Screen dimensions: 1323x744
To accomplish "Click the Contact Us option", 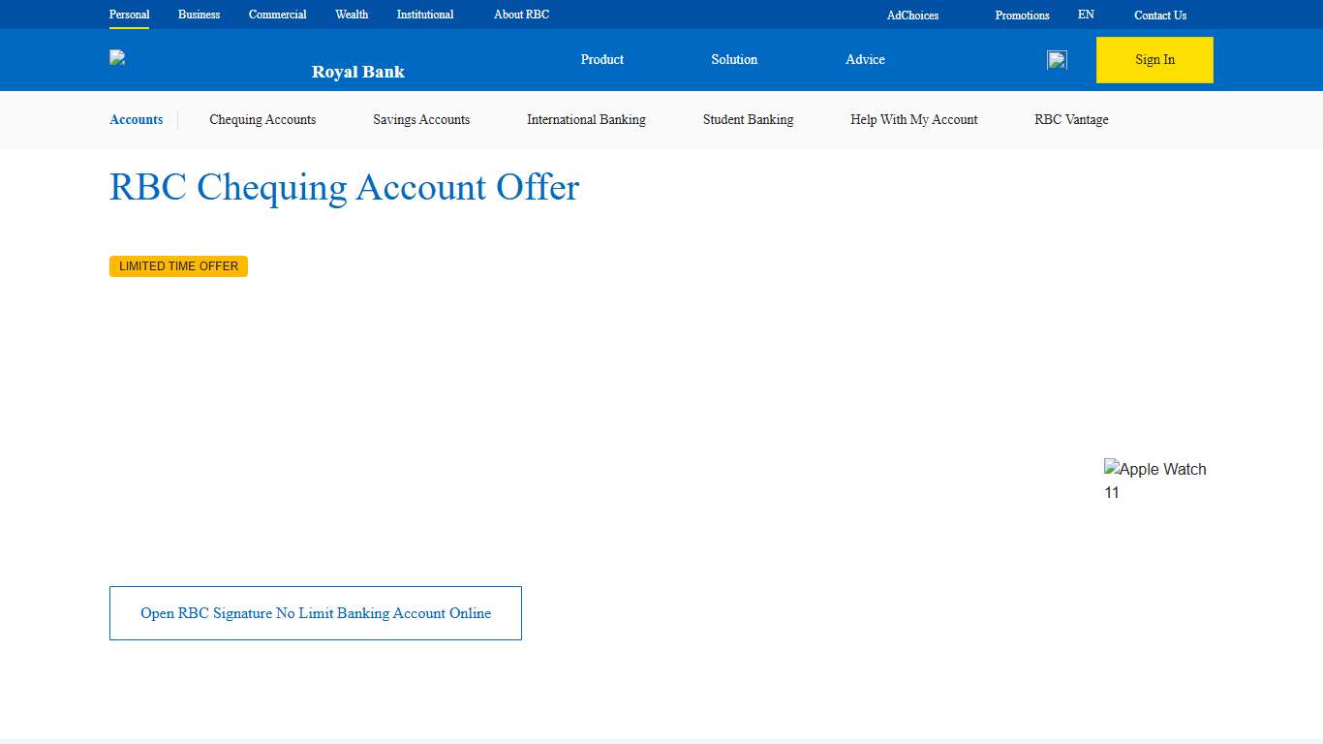I will point(1159,15).
